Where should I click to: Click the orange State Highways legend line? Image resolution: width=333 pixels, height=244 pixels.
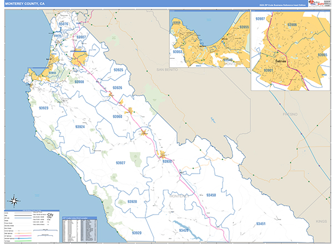click(x=23, y=233)
